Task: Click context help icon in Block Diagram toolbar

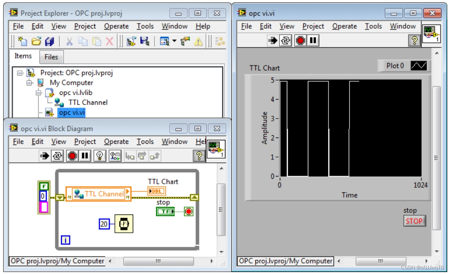Action: [199, 156]
